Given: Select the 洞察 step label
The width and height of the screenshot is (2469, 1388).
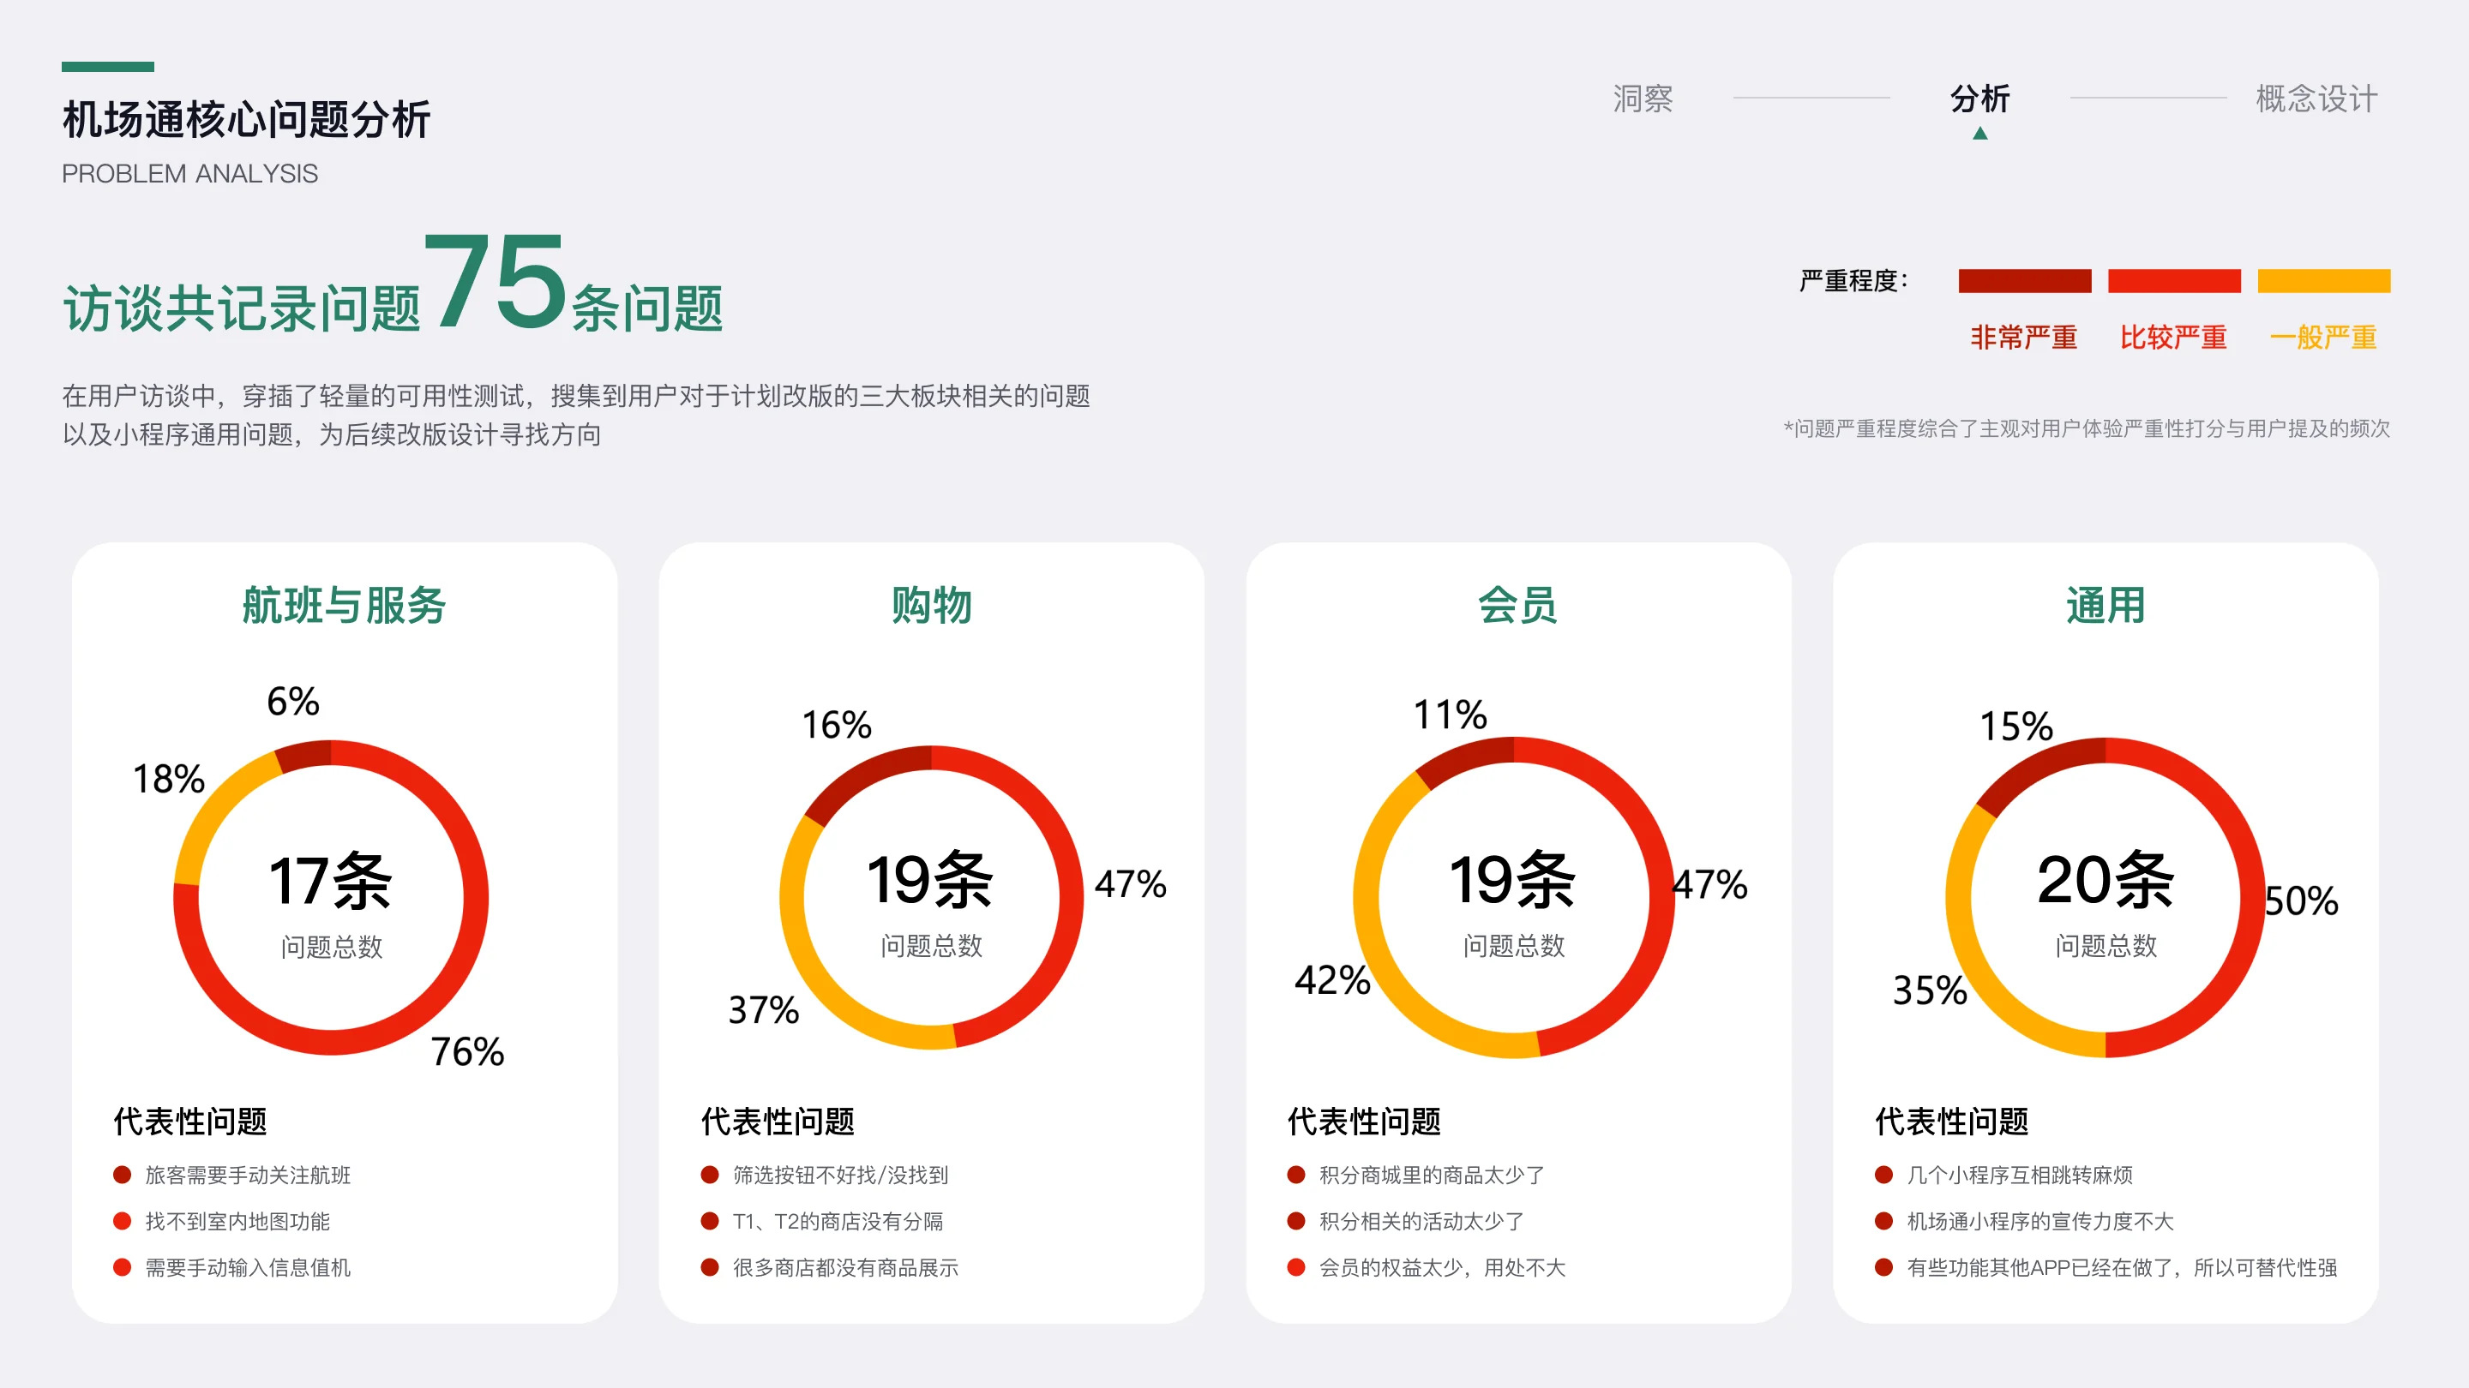Looking at the screenshot, I should (1643, 99).
